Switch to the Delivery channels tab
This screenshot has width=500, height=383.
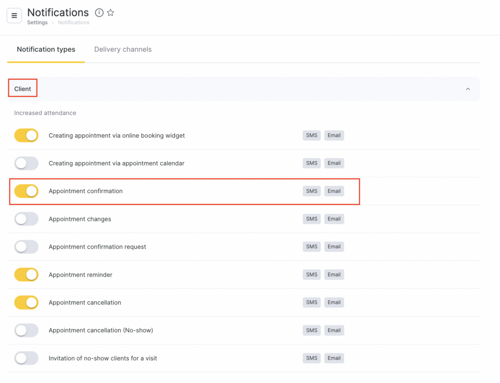(x=123, y=49)
